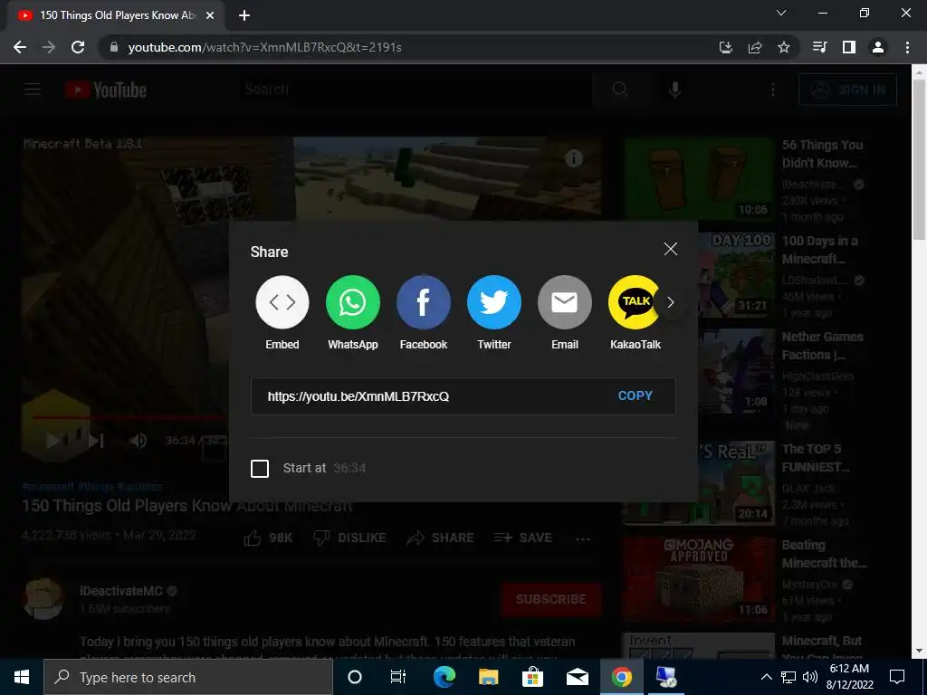
Task: Open the YouTube hamburger guide menu
Action: click(x=33, y=90)
